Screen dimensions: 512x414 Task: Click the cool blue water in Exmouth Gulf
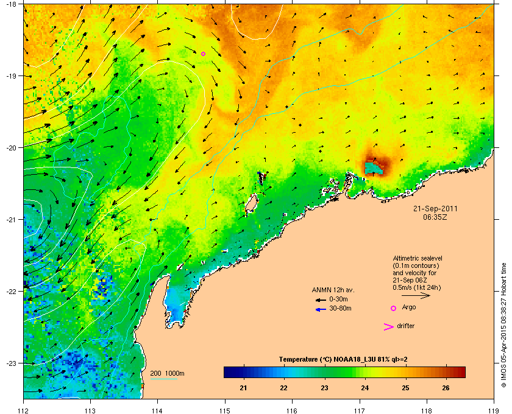click(x=176, y=303)
